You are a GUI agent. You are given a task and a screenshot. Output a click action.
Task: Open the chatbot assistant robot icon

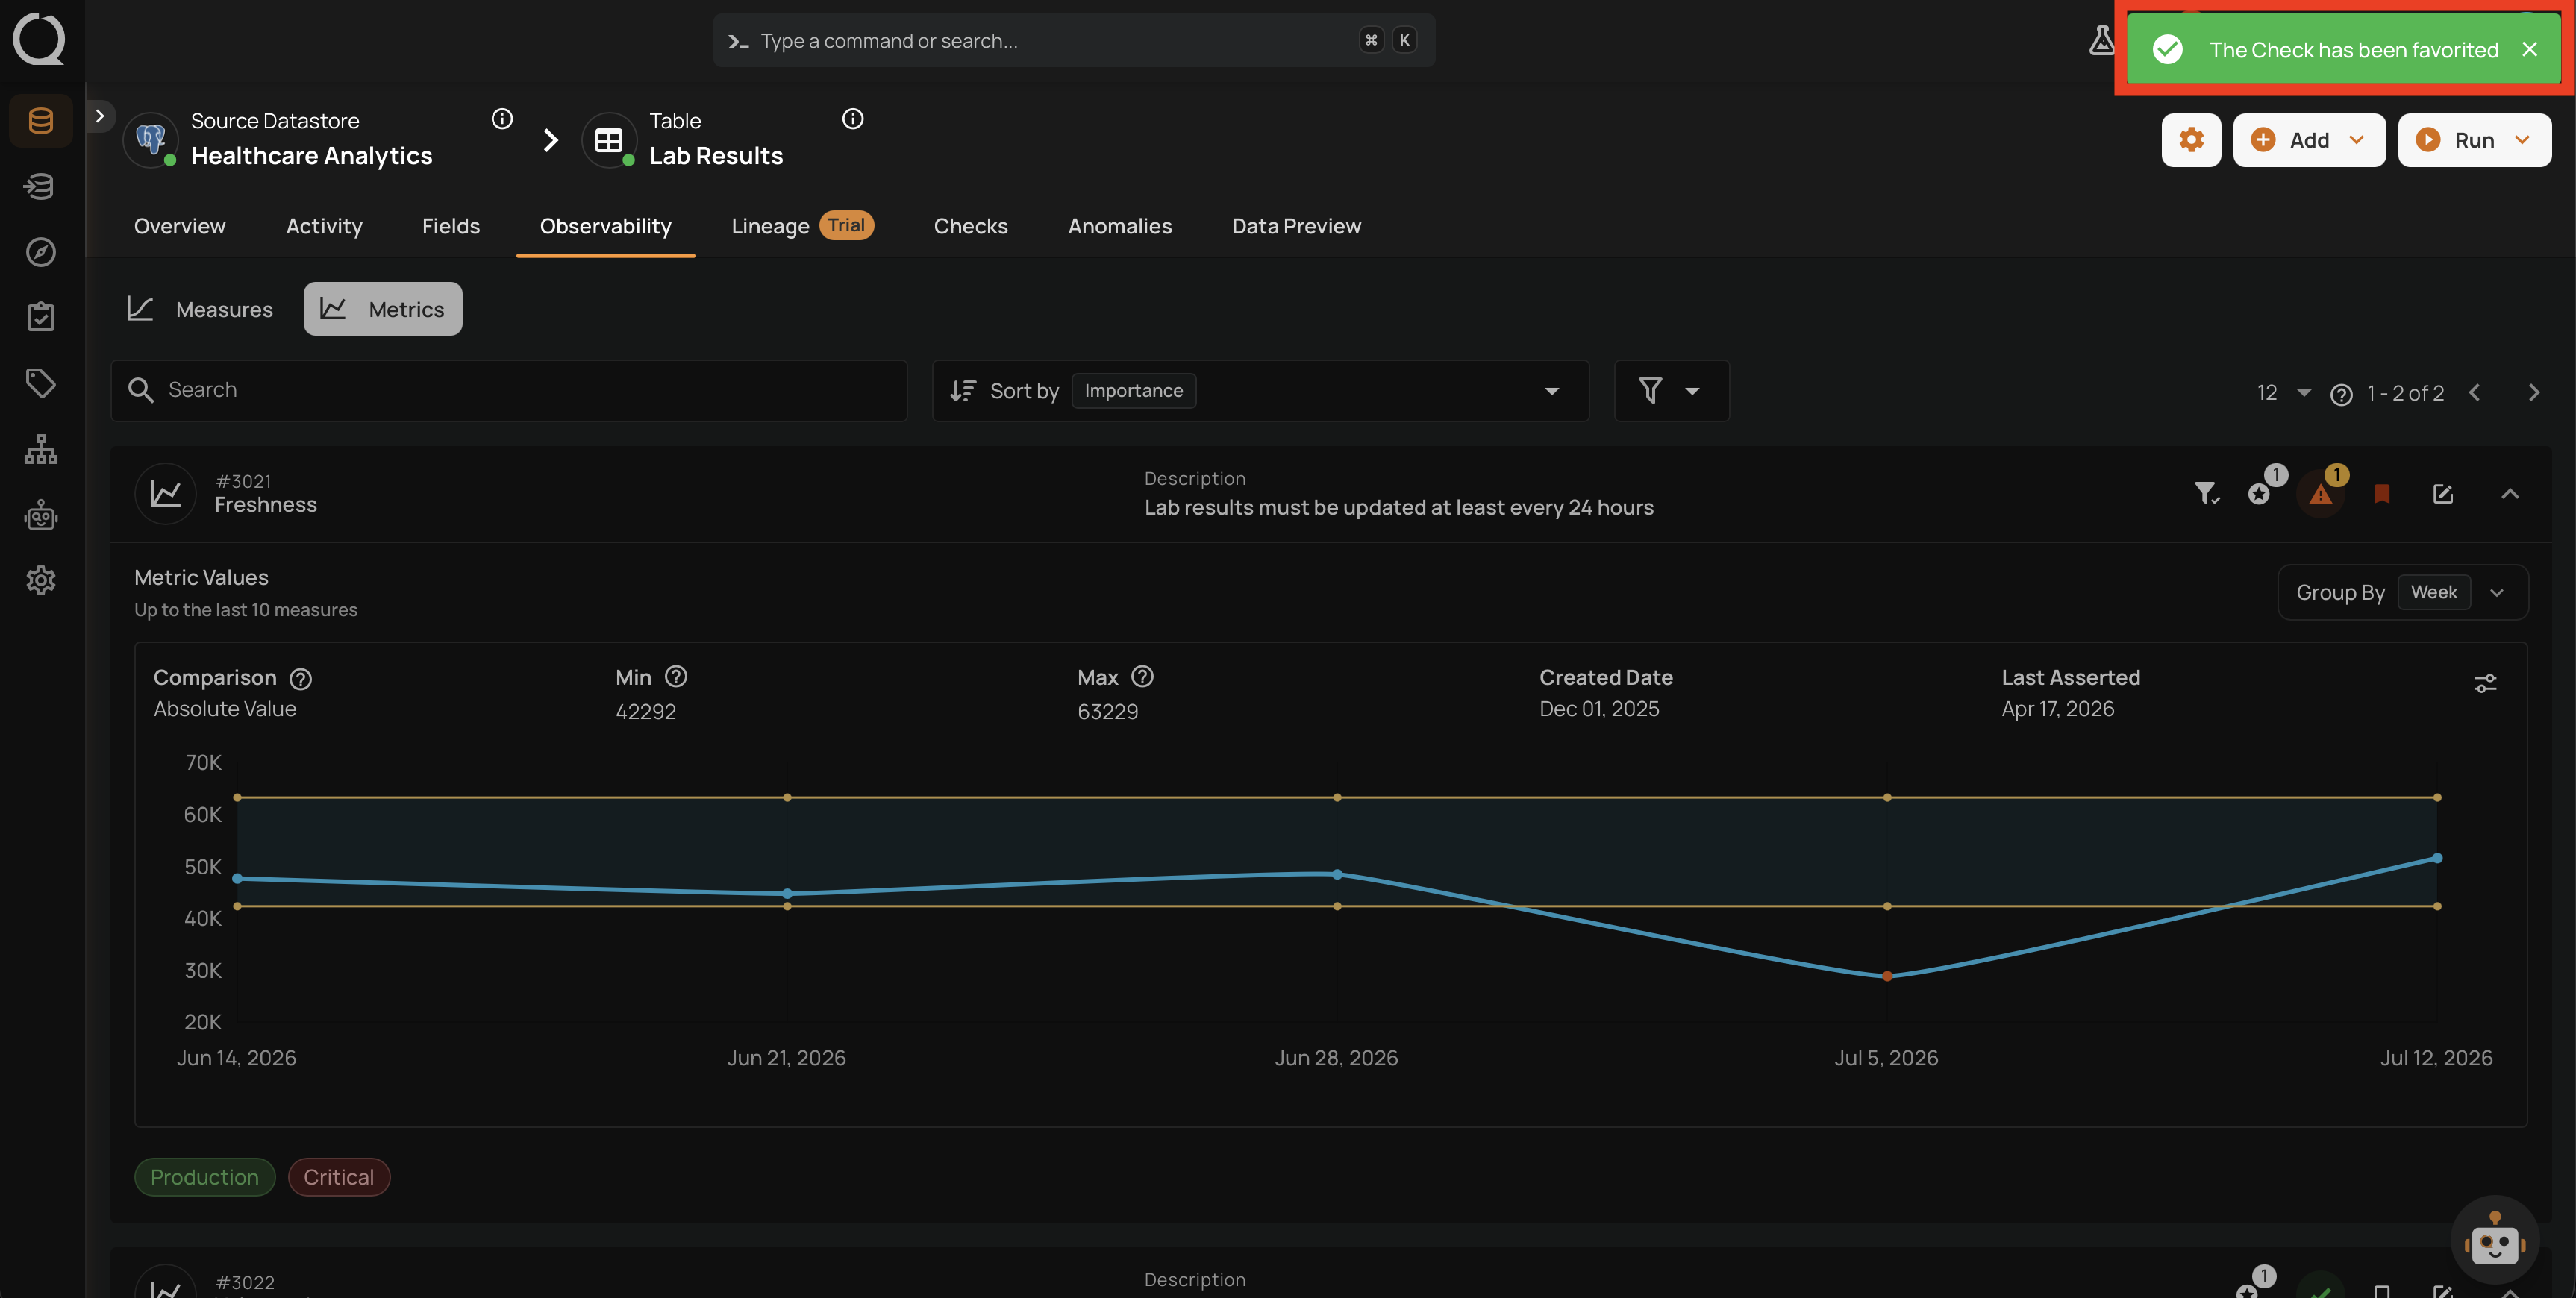tap(2494, 1241)
